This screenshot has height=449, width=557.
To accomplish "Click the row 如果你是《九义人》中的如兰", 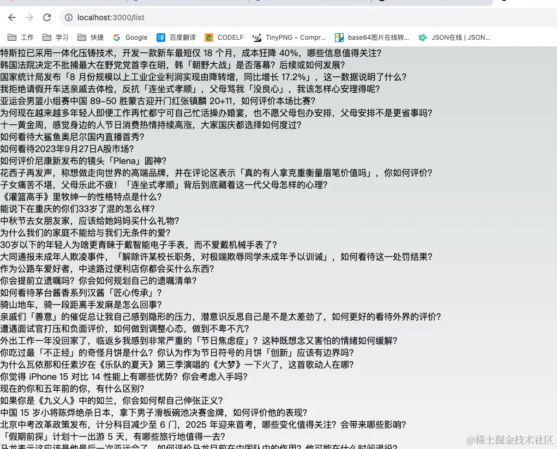I will [111, 401].
